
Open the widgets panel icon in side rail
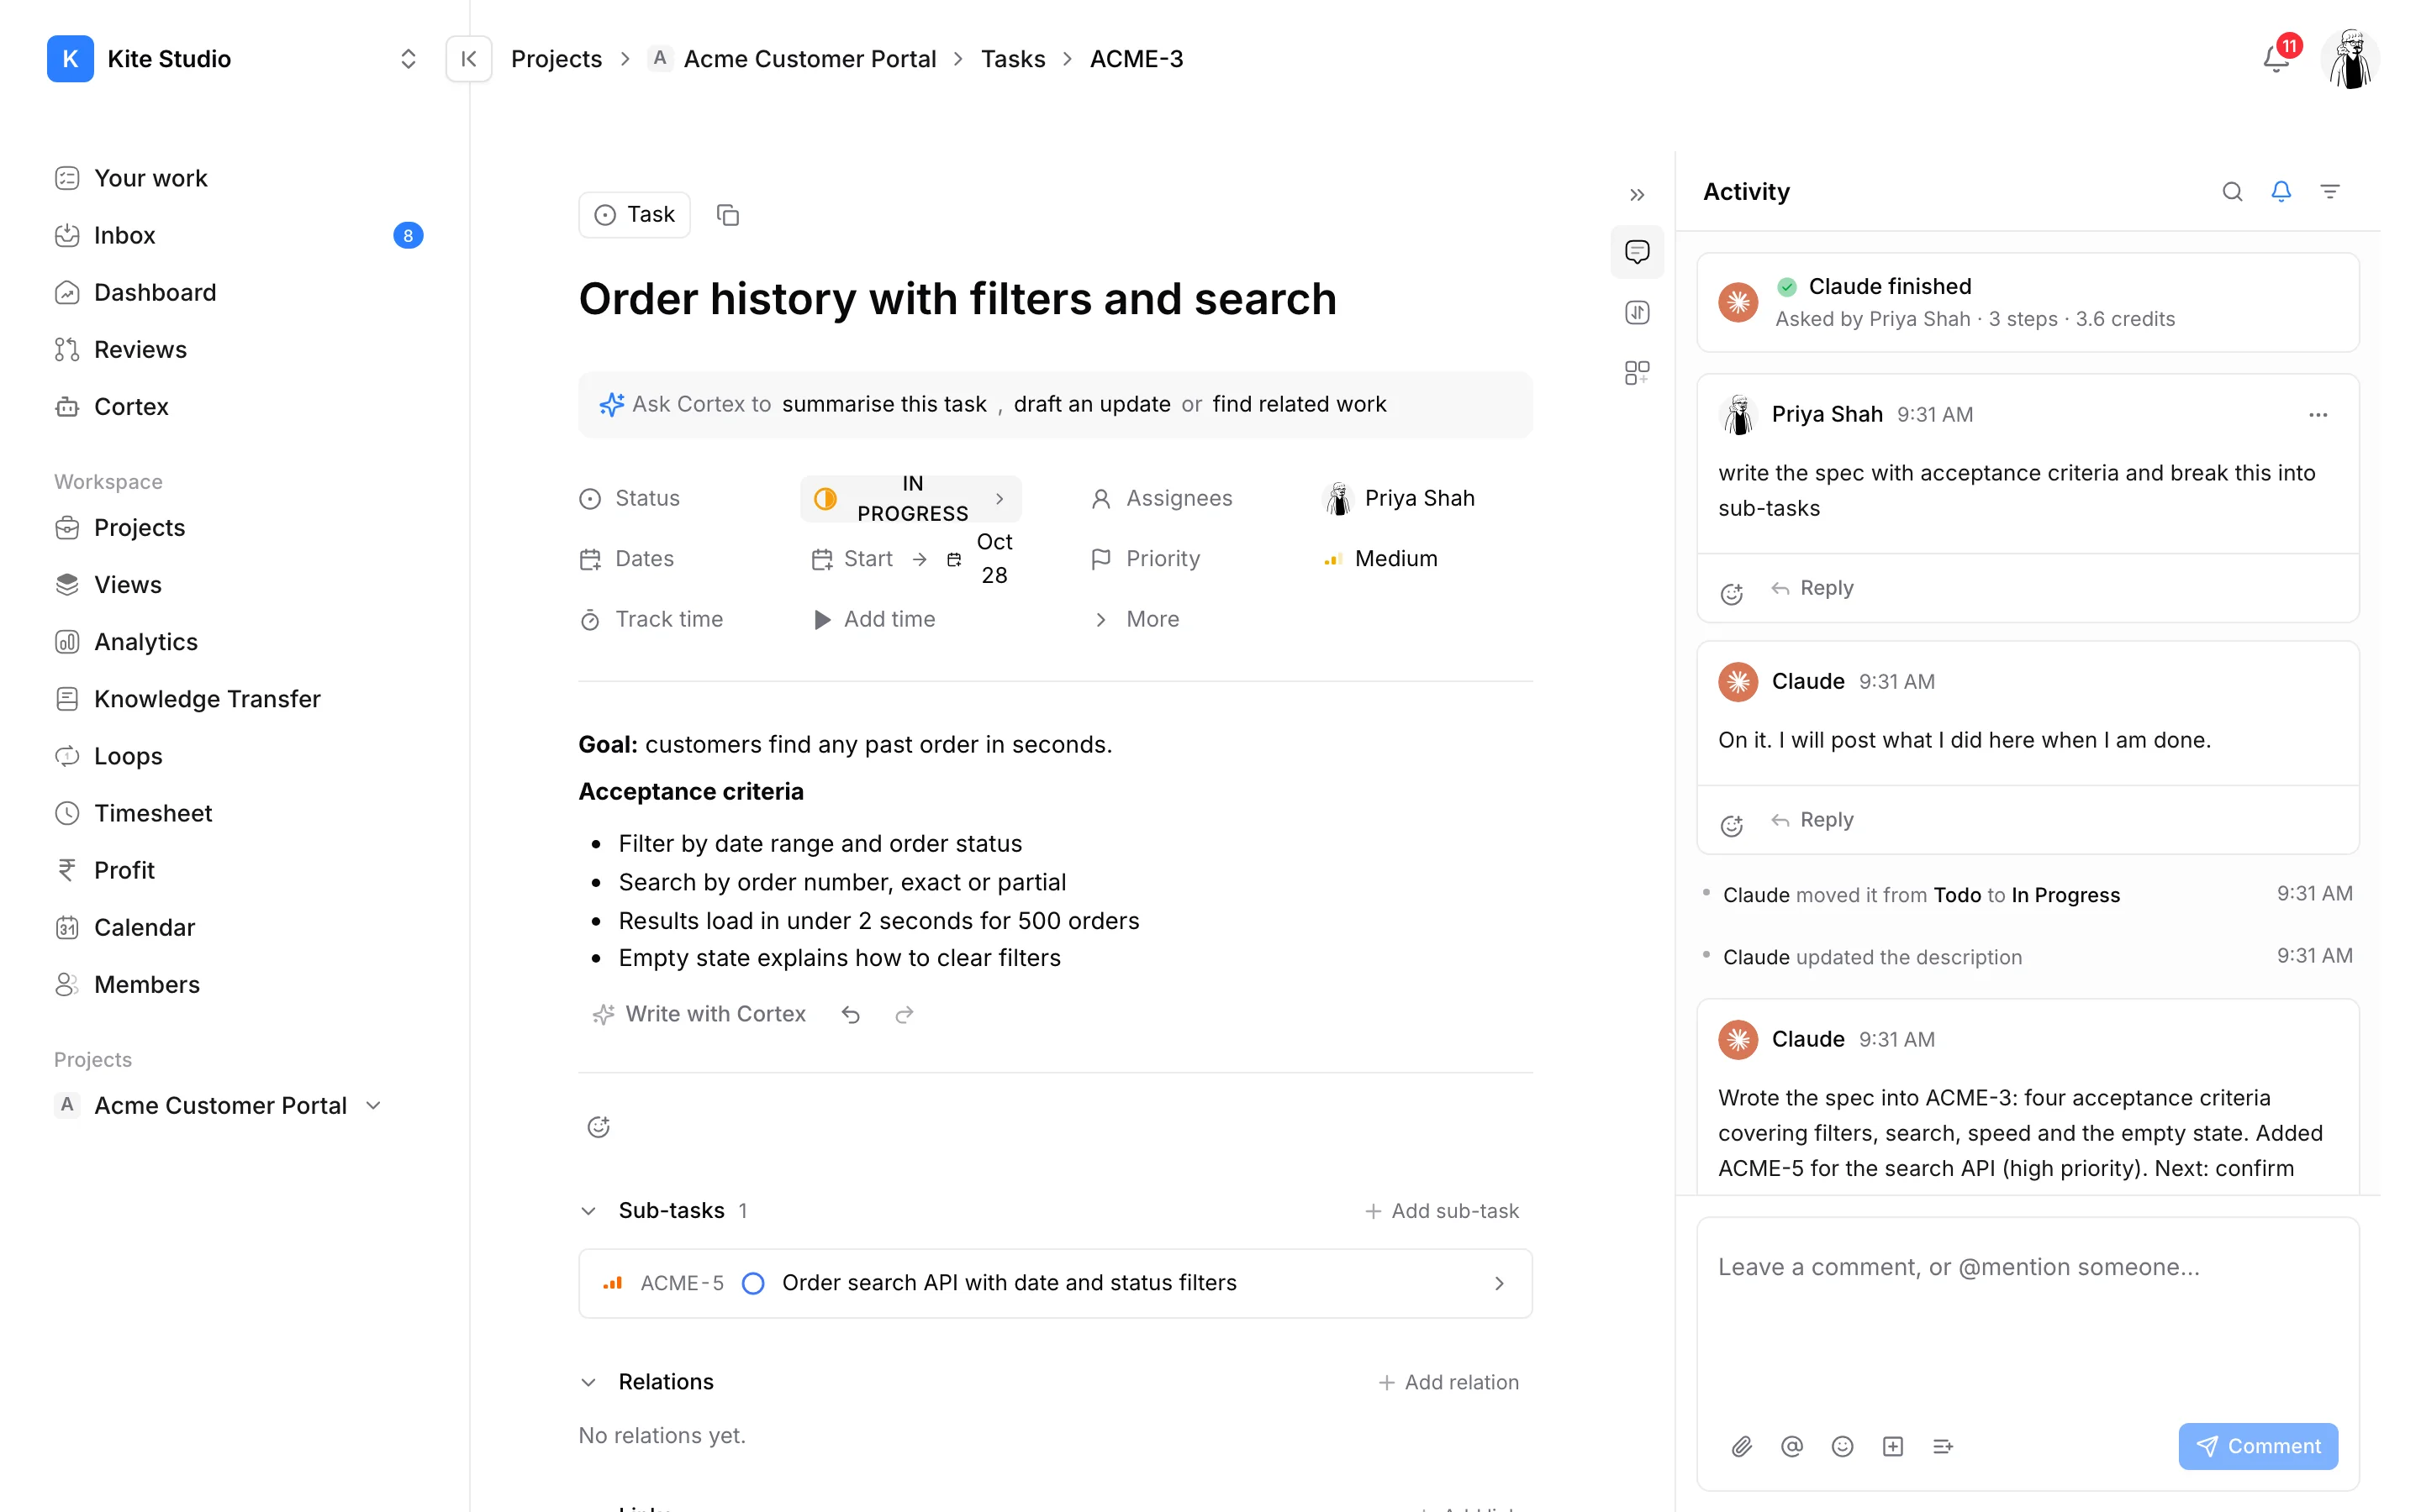[1637, 373]
